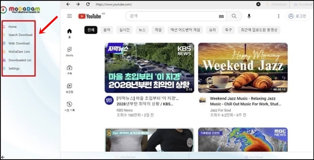Click the +MoDaDam button in top toolbar

coord(277,4)
